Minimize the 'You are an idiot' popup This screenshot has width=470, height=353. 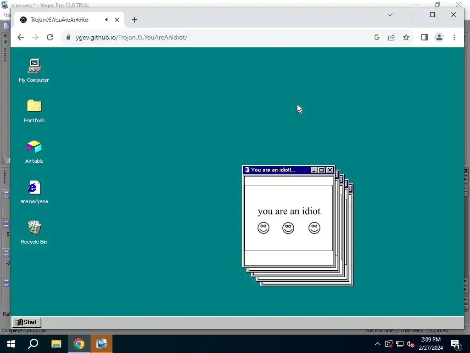(314, 170)
